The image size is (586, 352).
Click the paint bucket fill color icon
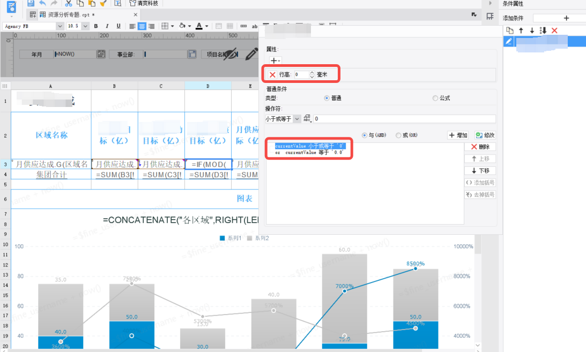182,26
